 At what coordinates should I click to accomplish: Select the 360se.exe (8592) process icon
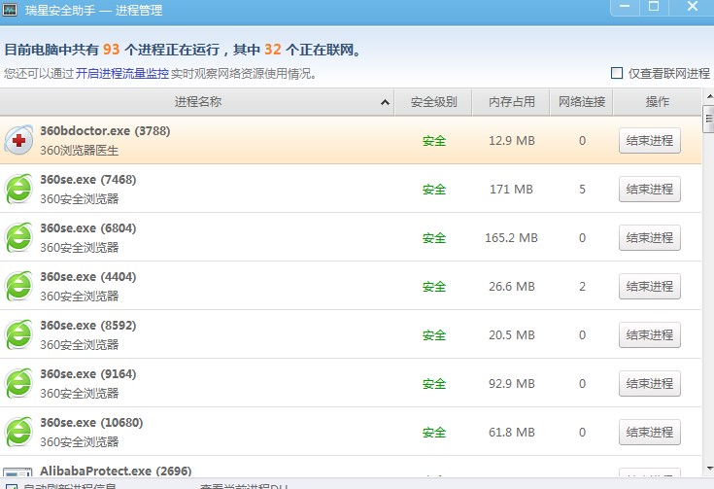[x=18, y=335]
